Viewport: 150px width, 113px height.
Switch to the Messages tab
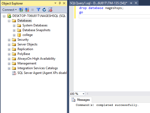81,100
